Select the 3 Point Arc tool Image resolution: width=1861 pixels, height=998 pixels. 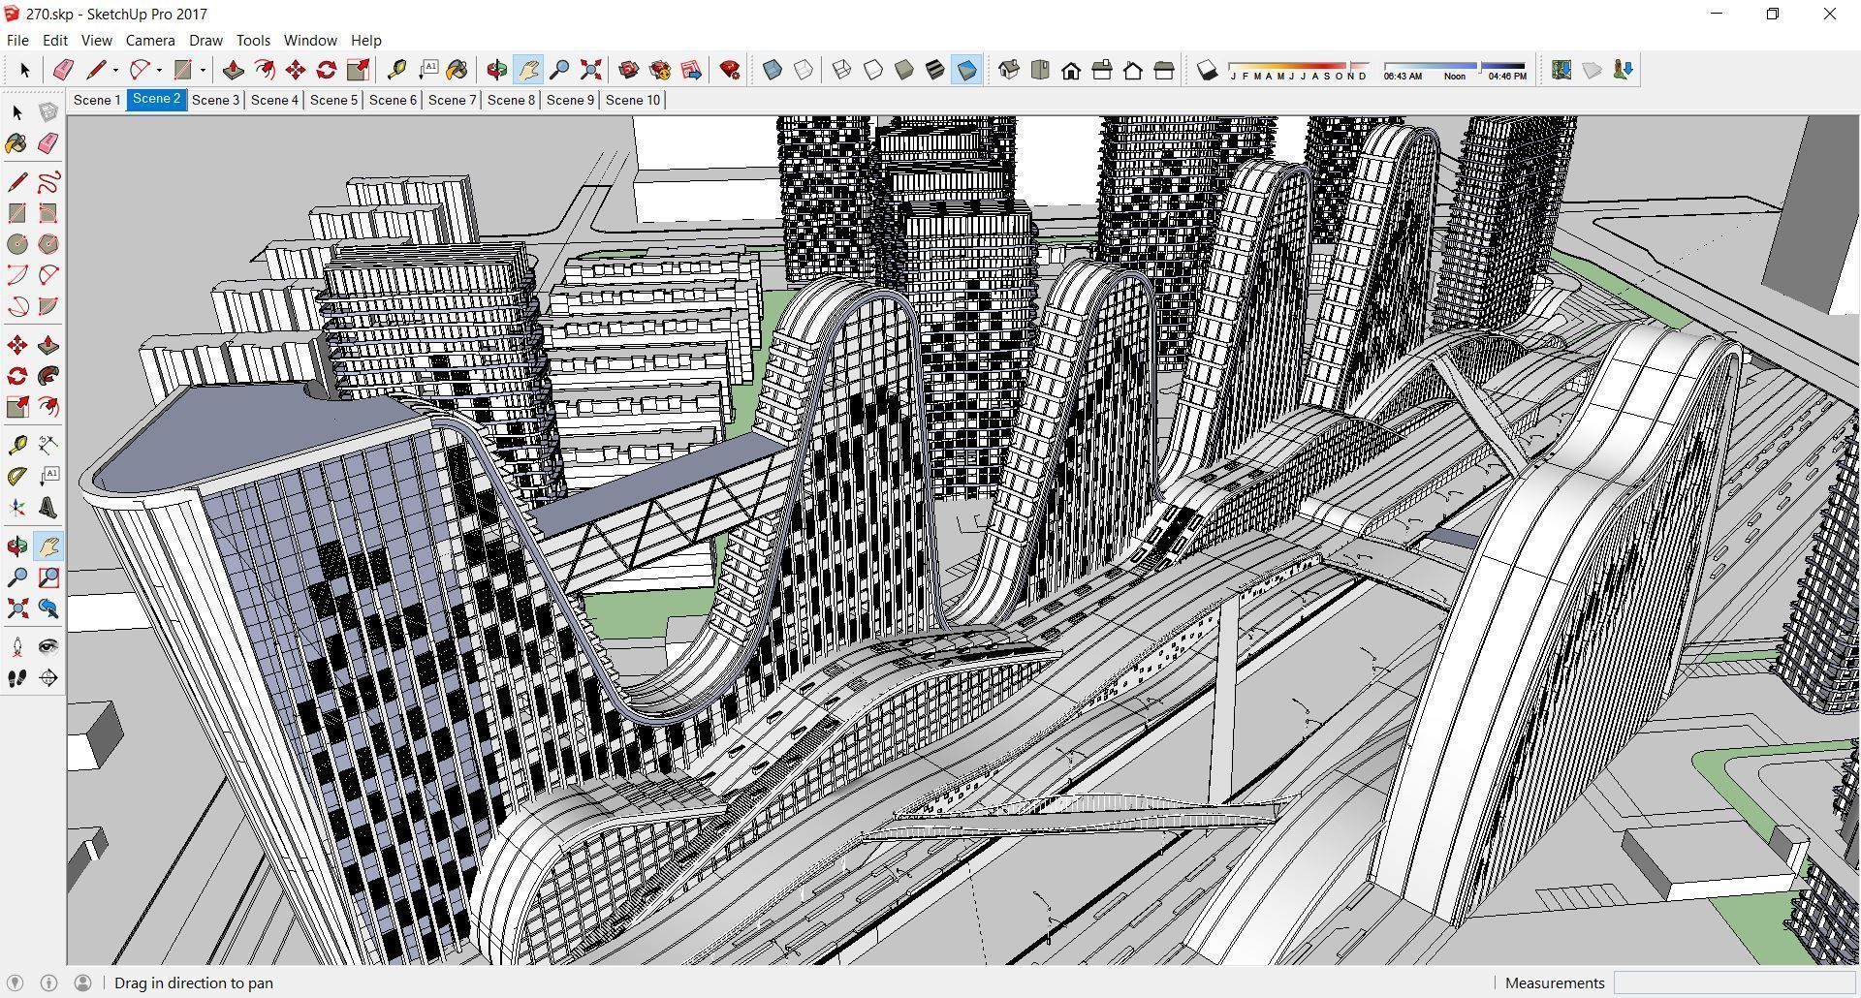point(17,306)
